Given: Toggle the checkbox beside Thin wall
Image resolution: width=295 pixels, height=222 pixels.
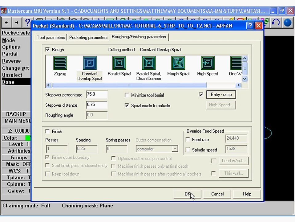Looking at the screenshot, I should point(213,173).
